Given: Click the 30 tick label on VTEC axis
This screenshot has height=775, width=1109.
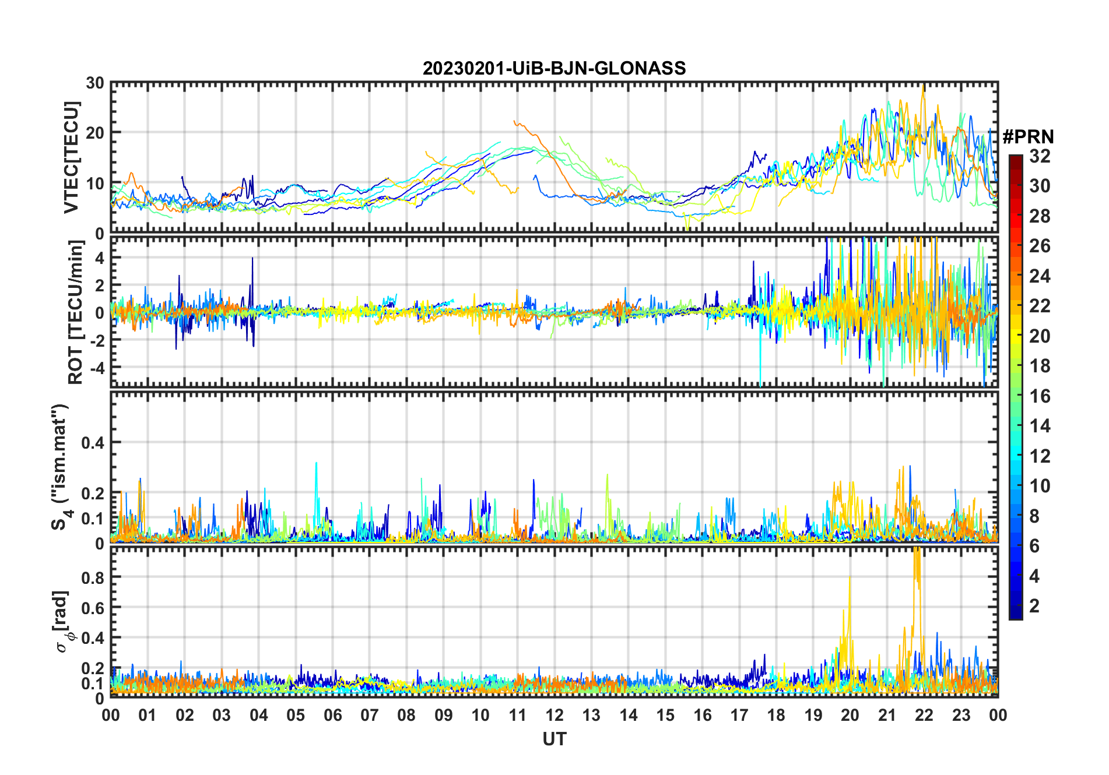Looking at the screenshot, I should (x=95, y=83).
